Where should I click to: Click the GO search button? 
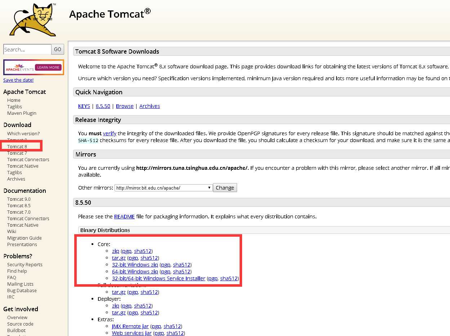58,49
